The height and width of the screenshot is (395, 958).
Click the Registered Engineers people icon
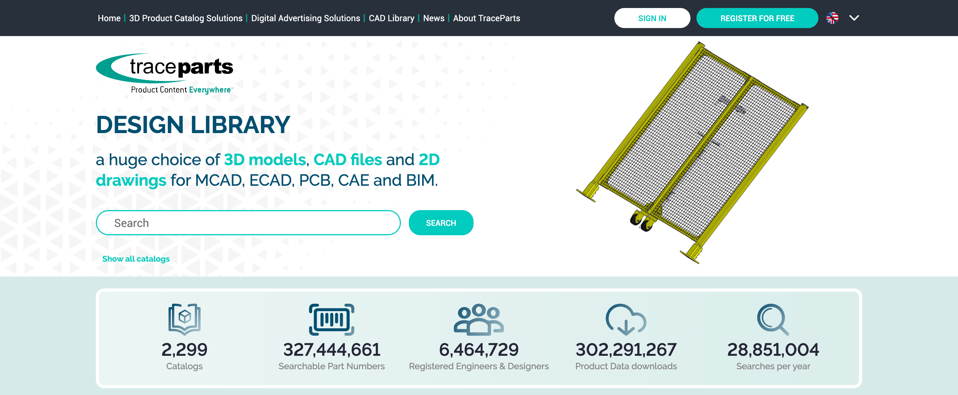479,319
